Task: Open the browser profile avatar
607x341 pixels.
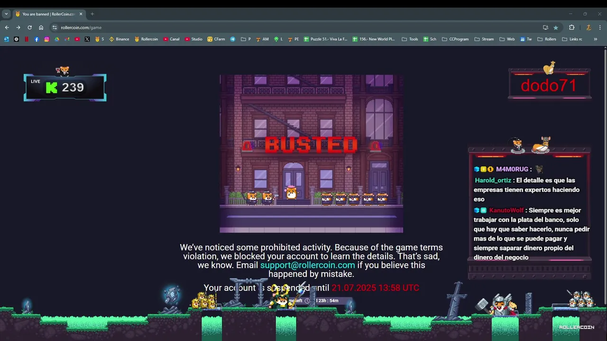Action: click(x=589, y=27)
